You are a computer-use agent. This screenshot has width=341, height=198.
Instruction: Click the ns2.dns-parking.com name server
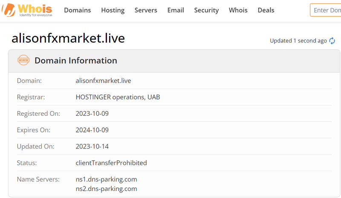[x=106, y=189]
